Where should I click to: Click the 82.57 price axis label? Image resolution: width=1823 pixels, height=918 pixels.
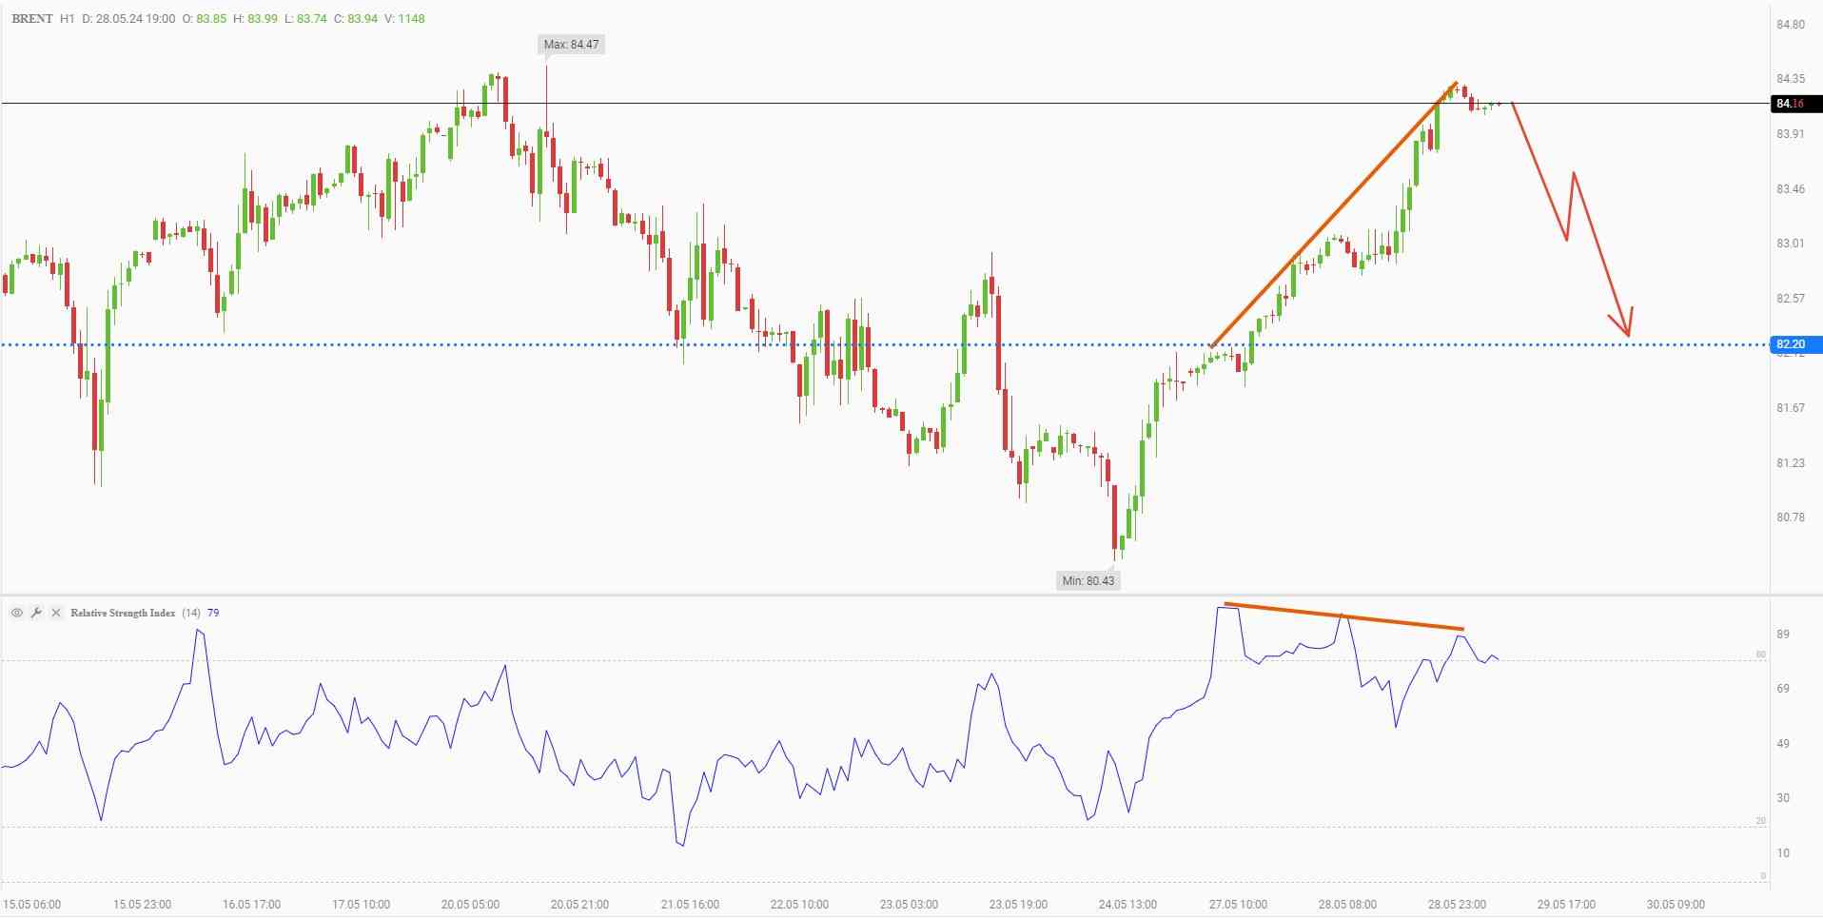tap(1790, 299)
